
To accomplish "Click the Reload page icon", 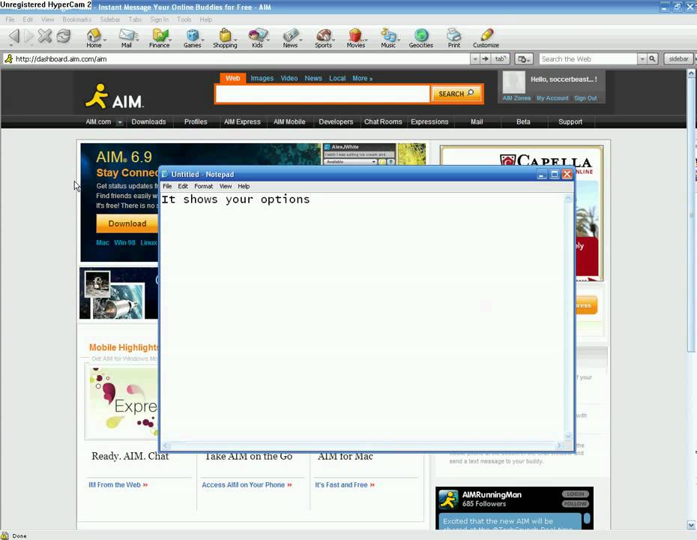I will tap(64, 35).
